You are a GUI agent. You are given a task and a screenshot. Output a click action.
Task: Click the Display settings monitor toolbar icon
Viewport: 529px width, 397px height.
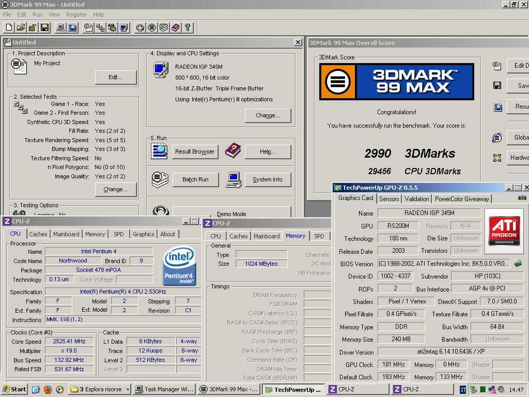coord(124,28)
